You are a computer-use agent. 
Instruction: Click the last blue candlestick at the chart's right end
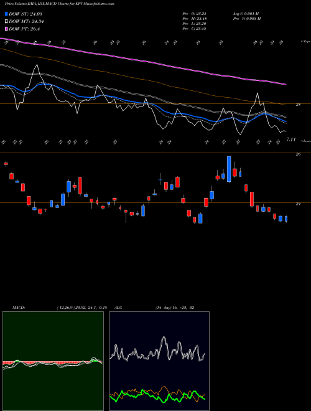pos(286,219)
